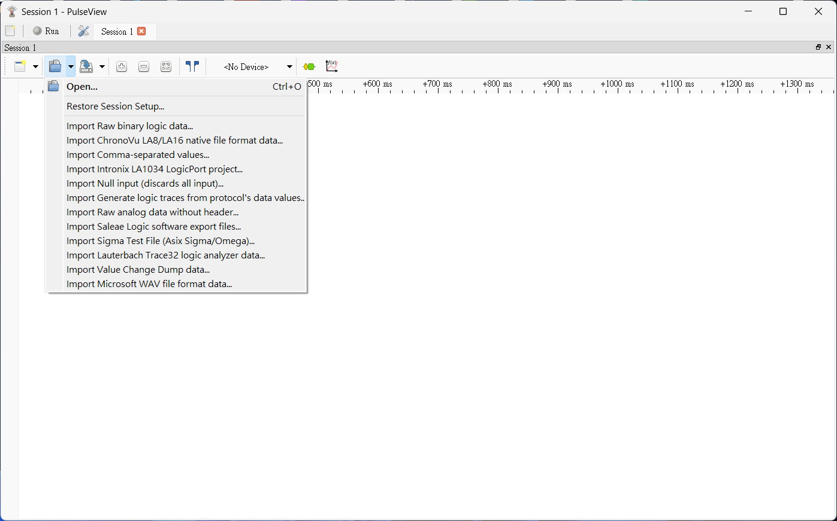Expand the Save file dropdown arrow

[102, 66]
